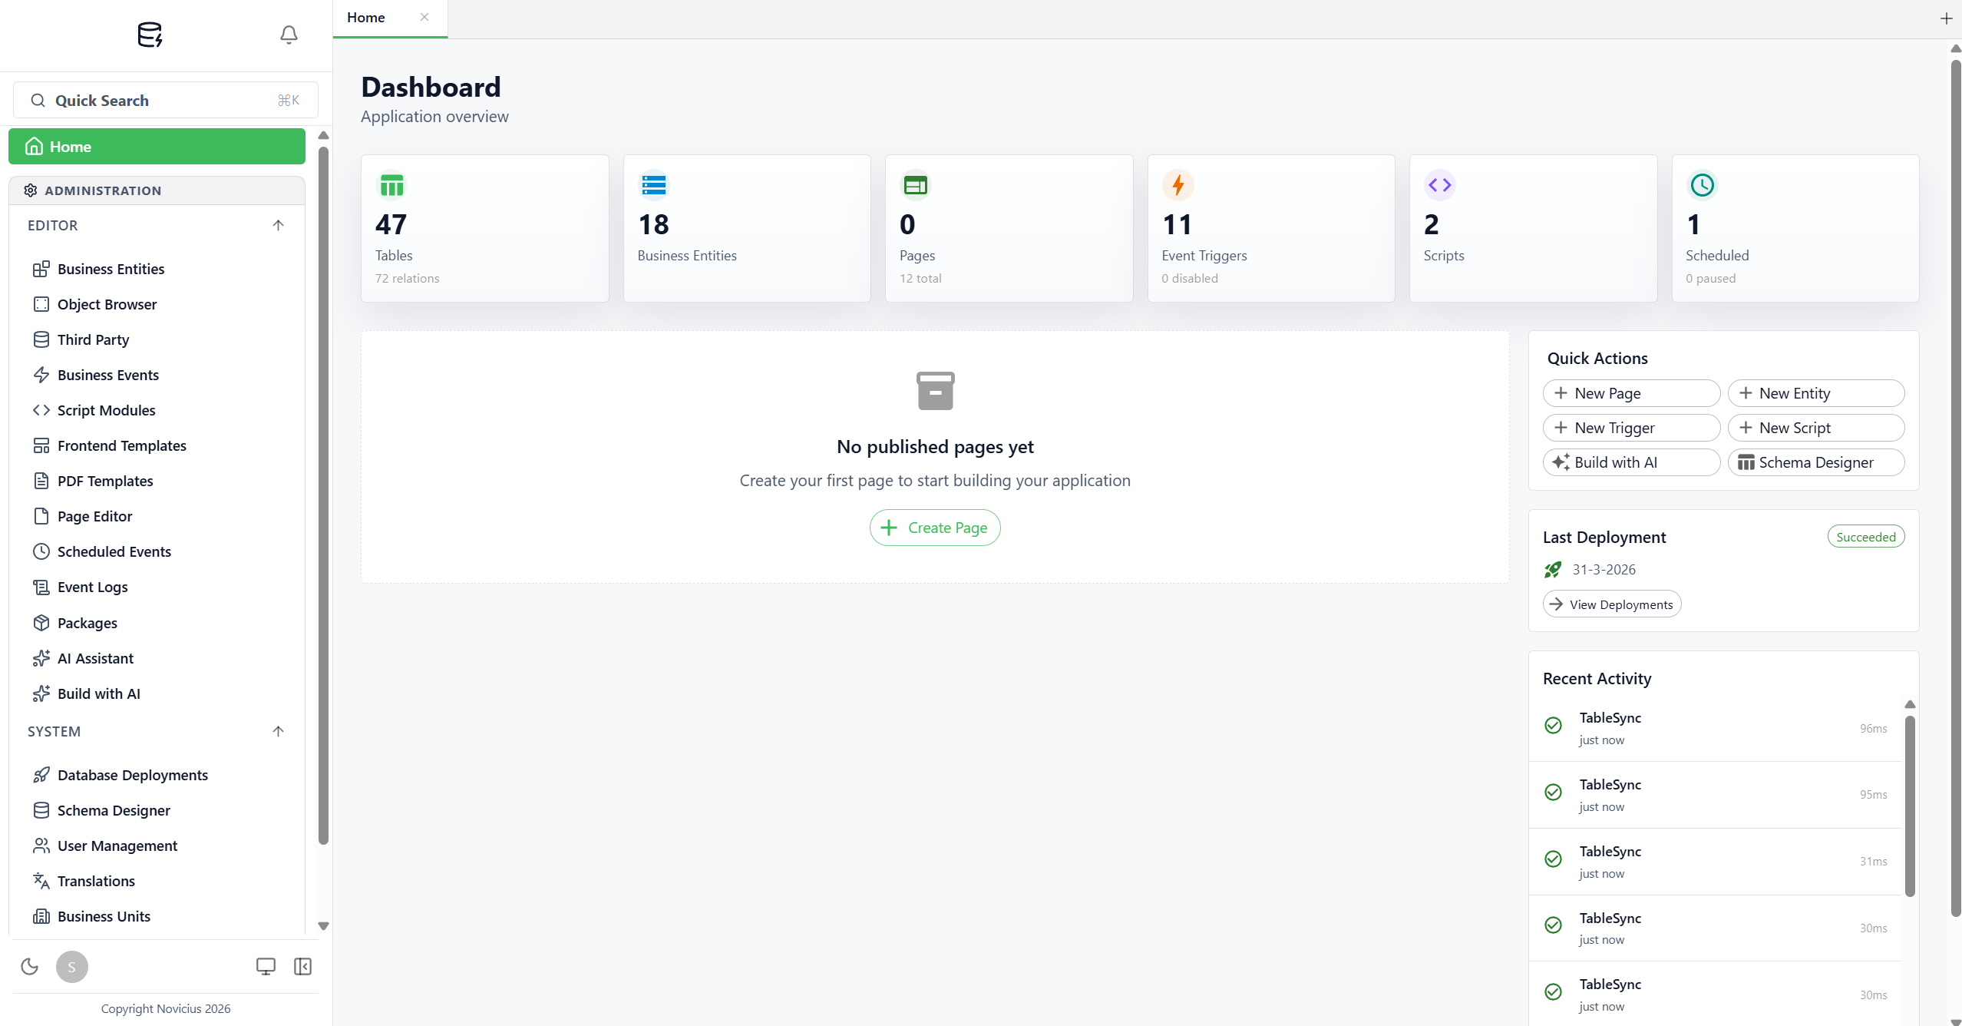Toggle dark mode moon icon
Viewport: 1962px width, 1026px height.
point(30,966)
